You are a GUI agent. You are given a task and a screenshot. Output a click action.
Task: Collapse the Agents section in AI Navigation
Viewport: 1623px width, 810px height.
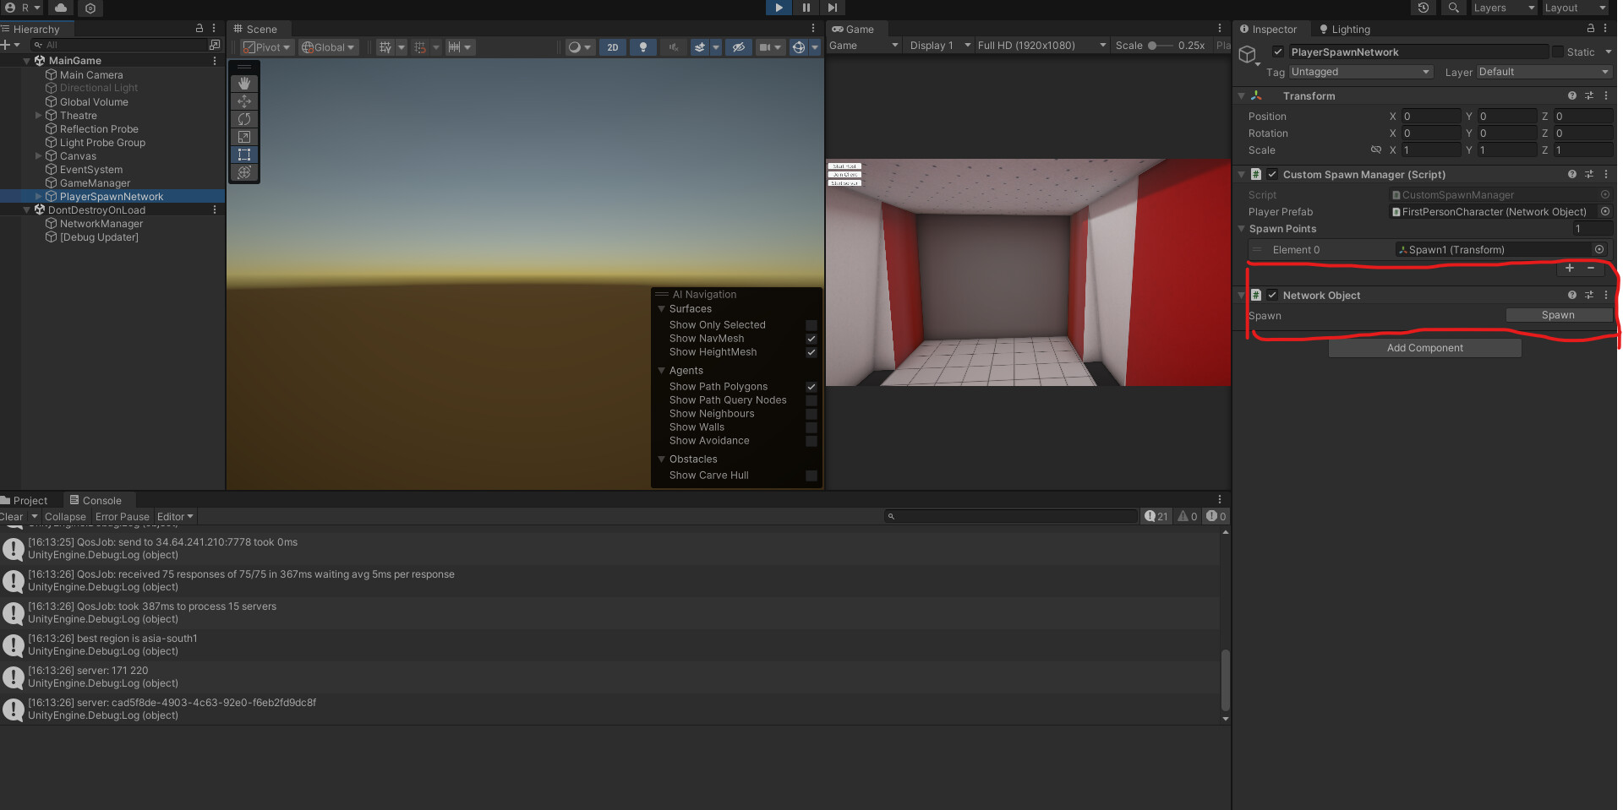click(663, 370)
